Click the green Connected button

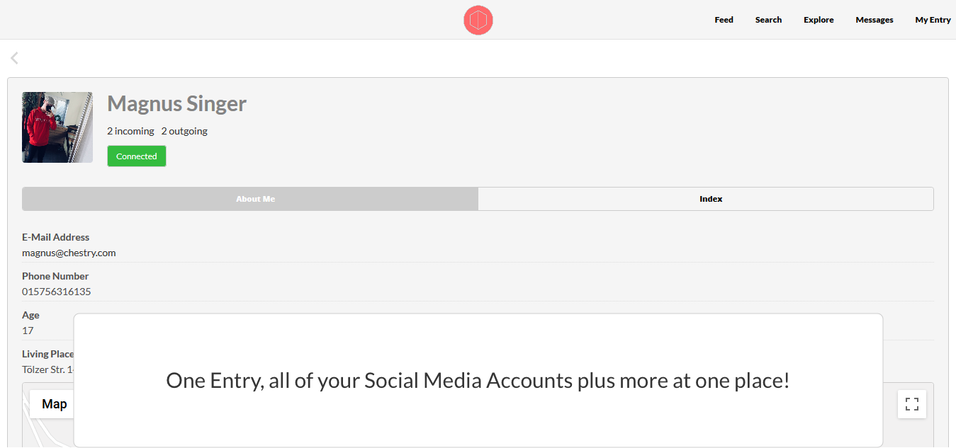[x=137, y=156]
